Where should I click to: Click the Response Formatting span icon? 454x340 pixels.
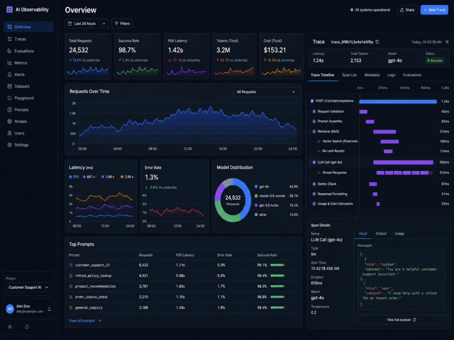click(314, 194)
